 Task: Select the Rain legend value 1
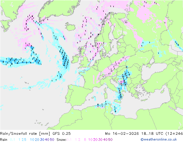pos(19,140)
